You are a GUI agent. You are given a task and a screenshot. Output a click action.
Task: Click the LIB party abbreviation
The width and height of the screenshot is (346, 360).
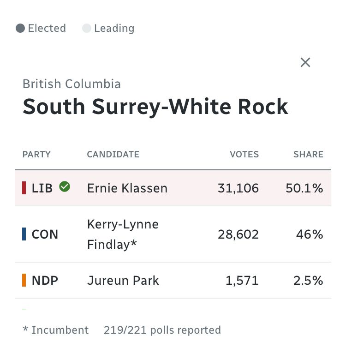pyautogui.click(x=42, y=188)
